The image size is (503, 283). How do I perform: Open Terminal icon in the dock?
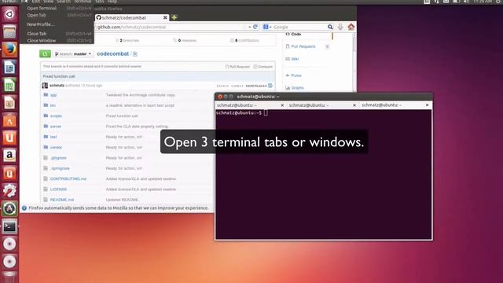[x=9, y=226]
